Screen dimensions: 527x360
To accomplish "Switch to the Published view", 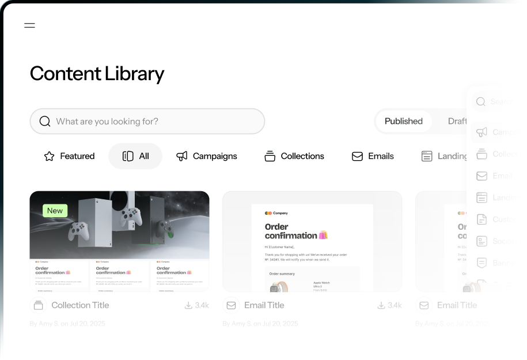I will click(x=403, y=122).
